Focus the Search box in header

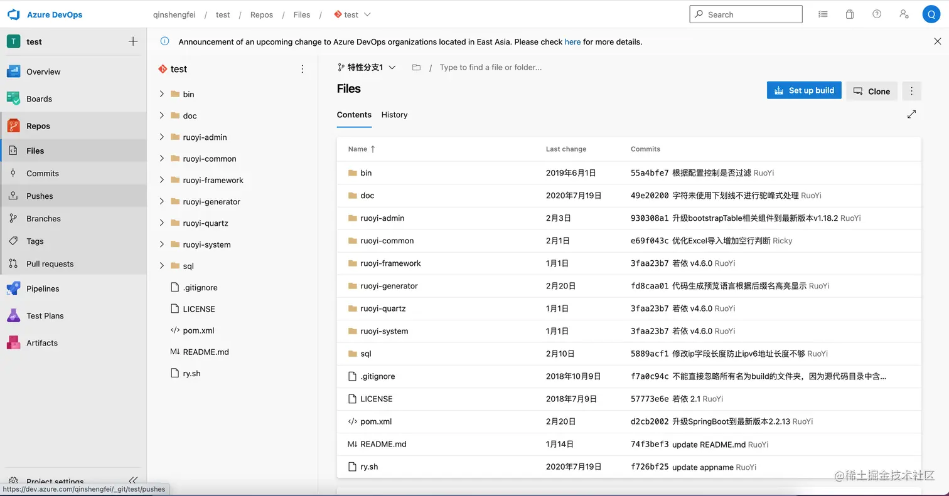[x=746, y=14]
